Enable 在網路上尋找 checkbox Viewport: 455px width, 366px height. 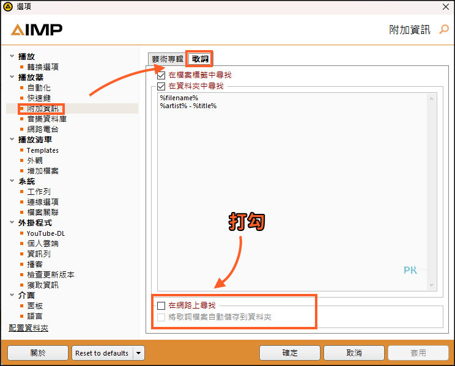click(161, 306)
